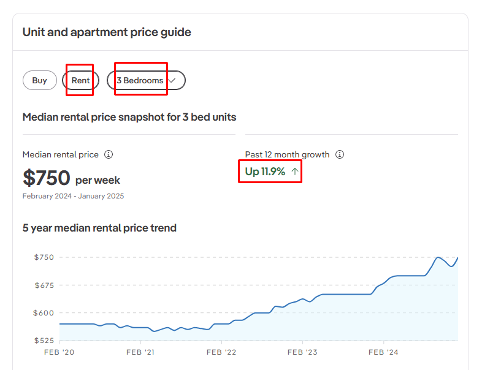This screenshot has height=370, width=482.
Task: Click info icon beside Median rental price
Action: [x=109, y=155]
